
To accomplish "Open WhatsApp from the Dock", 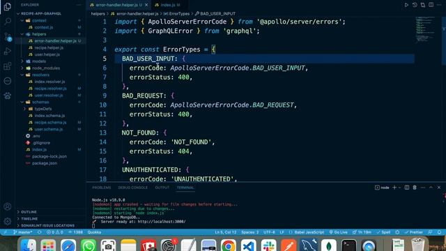I will pyautogui.click(x=89, y=245).
